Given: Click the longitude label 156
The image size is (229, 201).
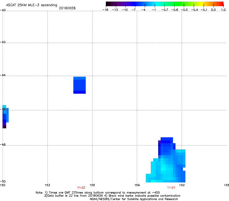Looking at the screenshot, I should click(92, 185).
